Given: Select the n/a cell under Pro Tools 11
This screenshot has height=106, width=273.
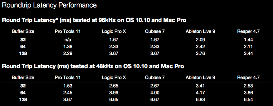Looking at the screenshot, I should 68,40.
